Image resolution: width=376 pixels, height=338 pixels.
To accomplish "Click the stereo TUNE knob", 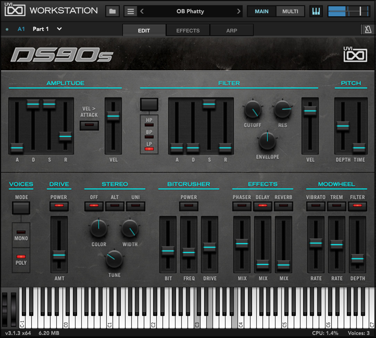I will pyautogui.click(x=114, y=259).
